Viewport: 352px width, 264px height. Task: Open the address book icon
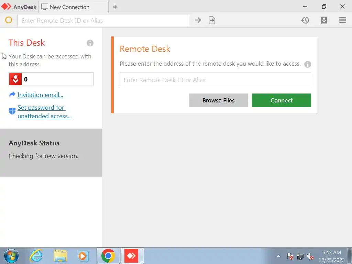click(x=324, y=20)
